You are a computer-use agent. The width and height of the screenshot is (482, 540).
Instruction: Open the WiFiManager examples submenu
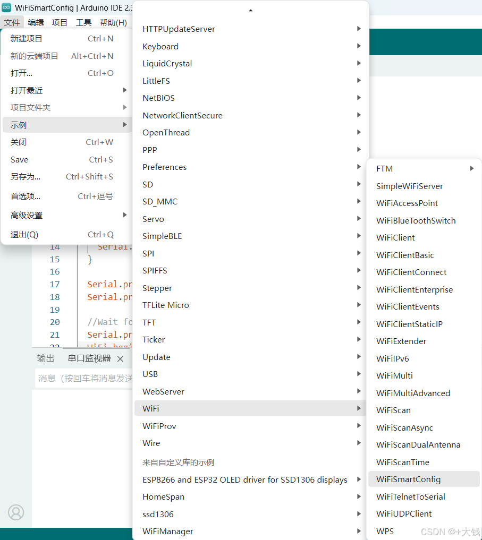[x=251, y=532]
